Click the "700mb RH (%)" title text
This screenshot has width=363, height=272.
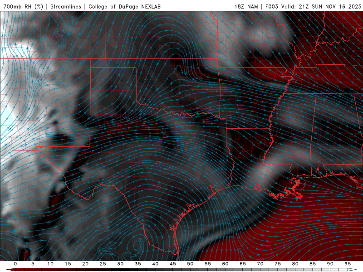pyautogui.click(x=23, y=6)
